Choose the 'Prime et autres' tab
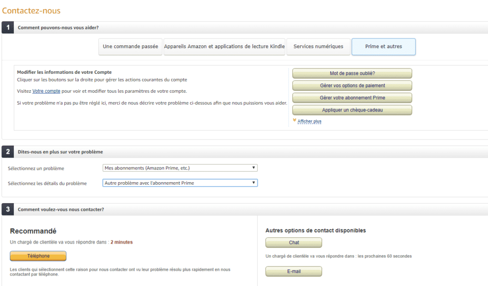 [383, 47]
